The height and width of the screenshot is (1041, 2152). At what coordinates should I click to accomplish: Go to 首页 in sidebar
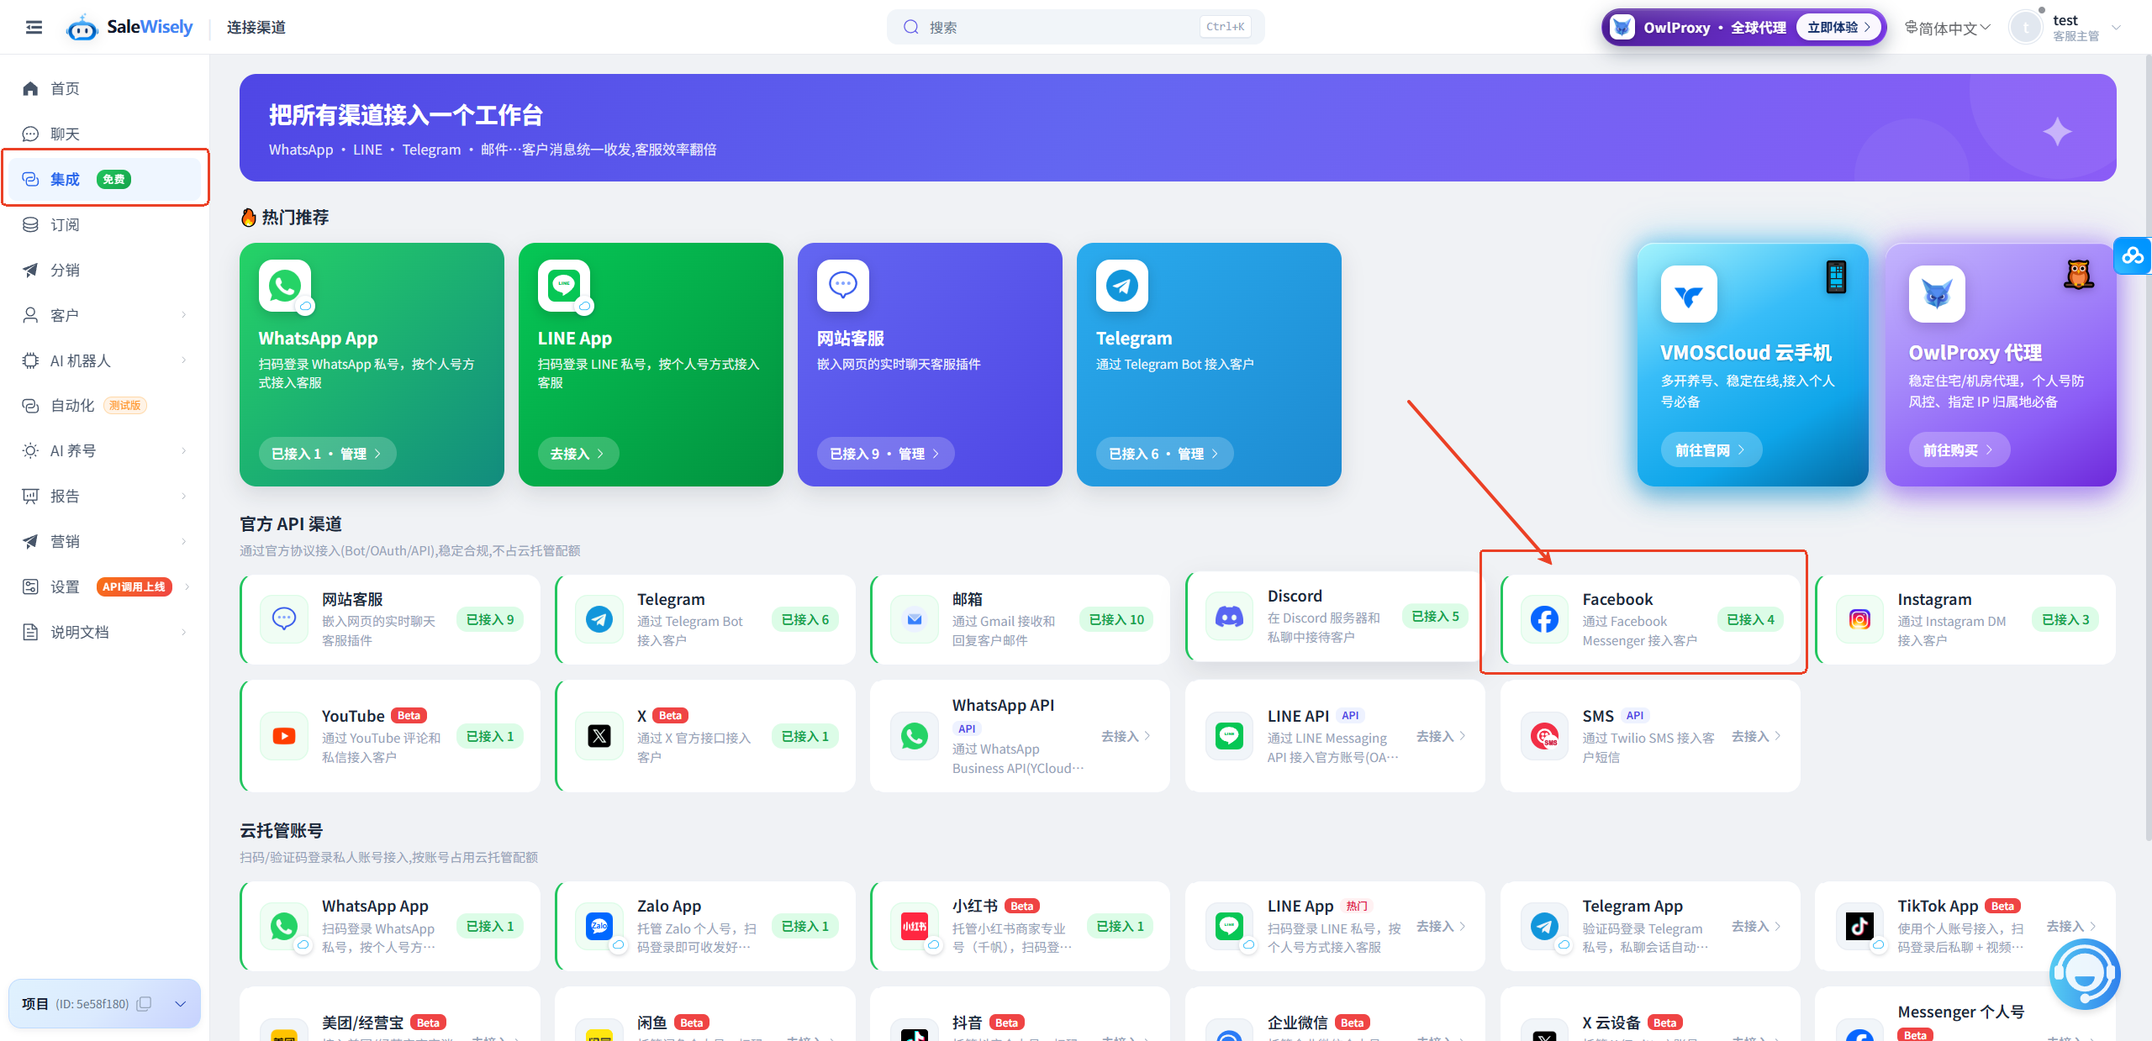pos(104,88)
